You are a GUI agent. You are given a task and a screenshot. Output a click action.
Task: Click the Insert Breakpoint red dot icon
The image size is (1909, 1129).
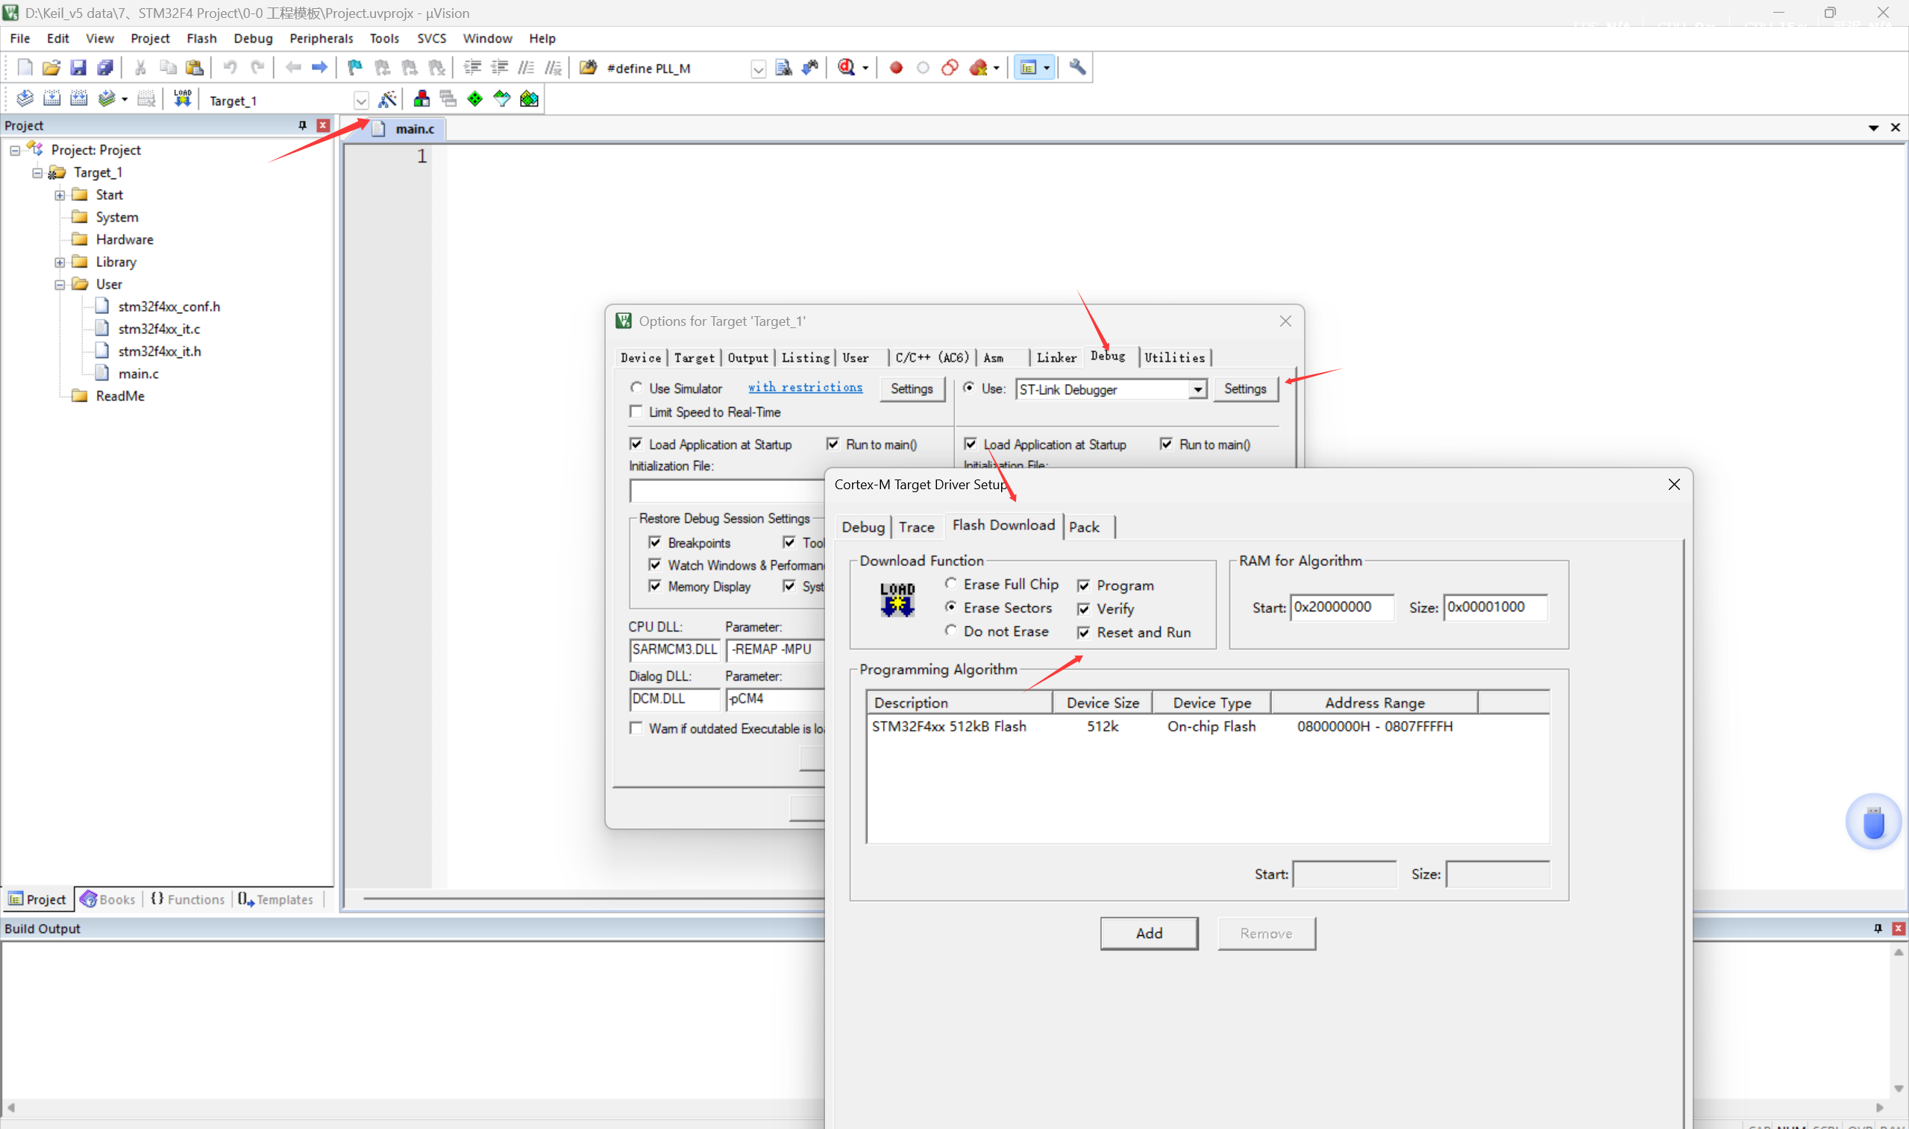point(895,68)
